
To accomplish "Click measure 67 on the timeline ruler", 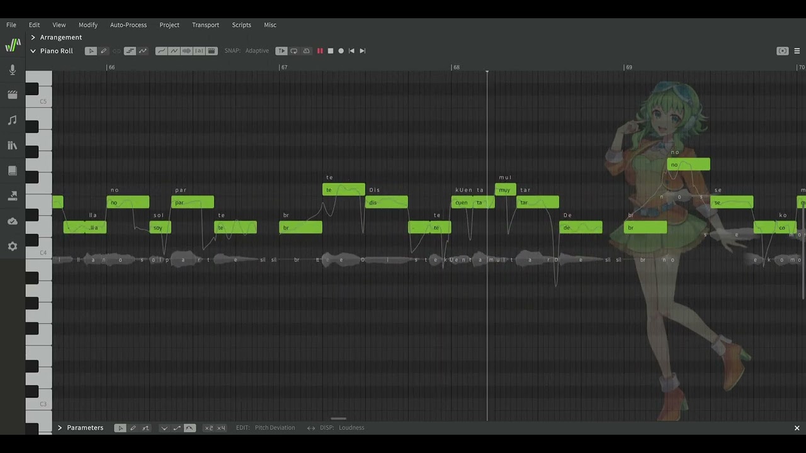I will click(284, 67).
